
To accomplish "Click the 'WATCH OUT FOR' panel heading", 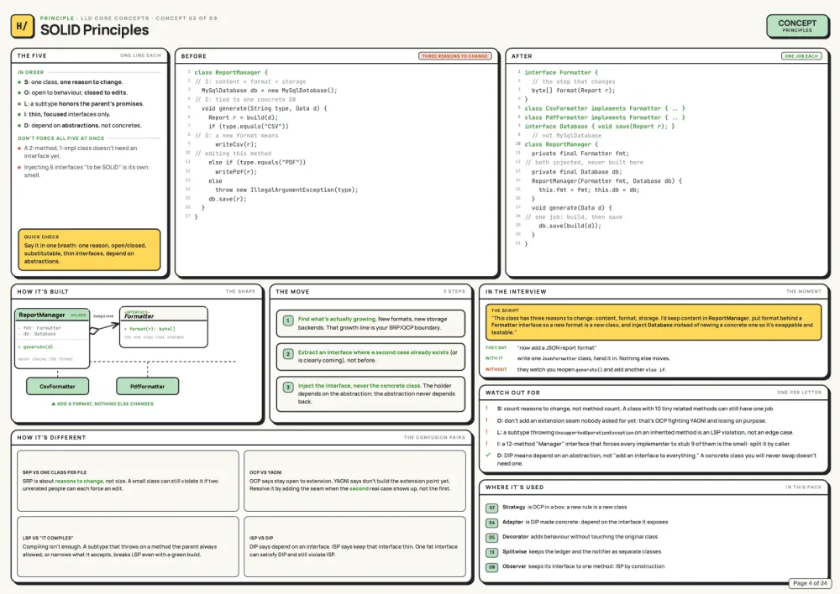I will click(512, 393).
